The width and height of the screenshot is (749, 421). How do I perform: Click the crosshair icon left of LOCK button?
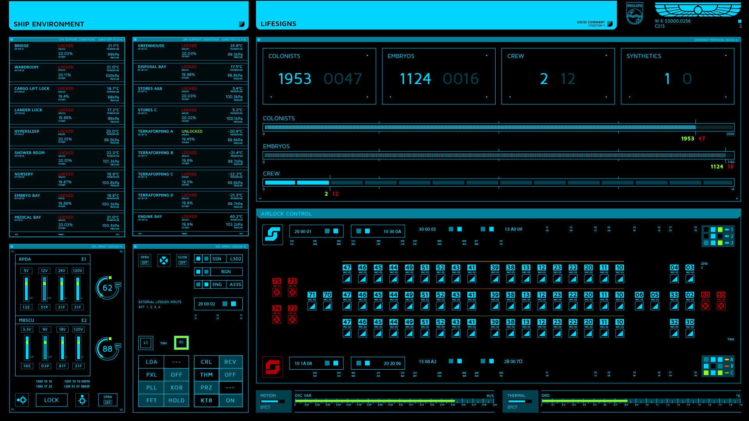pos(22,400)
